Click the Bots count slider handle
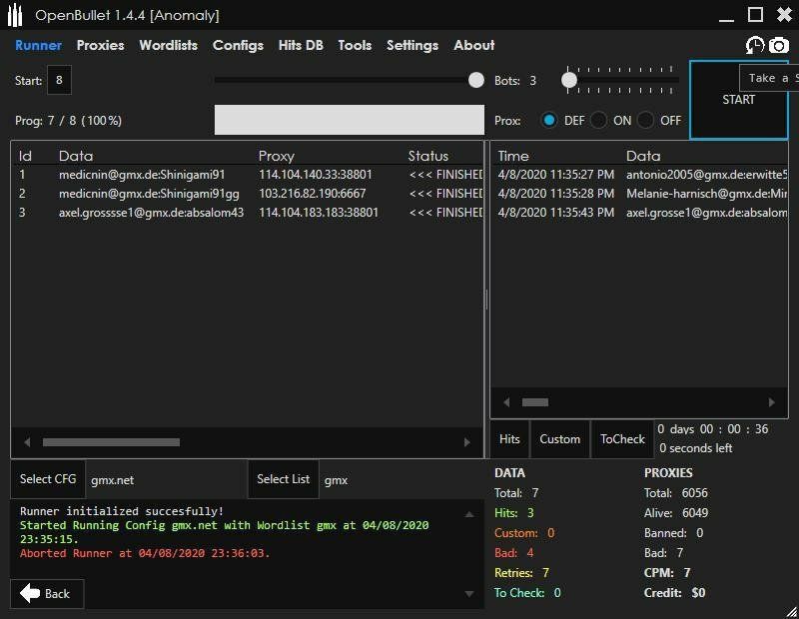Screen dimensions: 799x619 (x=569, y=80)
